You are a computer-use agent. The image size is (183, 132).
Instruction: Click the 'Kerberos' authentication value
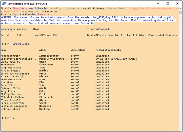[x=51, y=11]
